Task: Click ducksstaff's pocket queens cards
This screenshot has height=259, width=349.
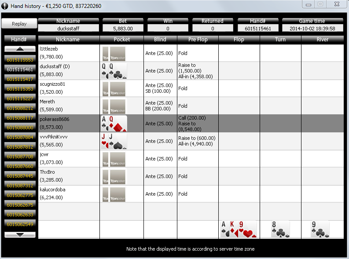Action: [114, 71]
